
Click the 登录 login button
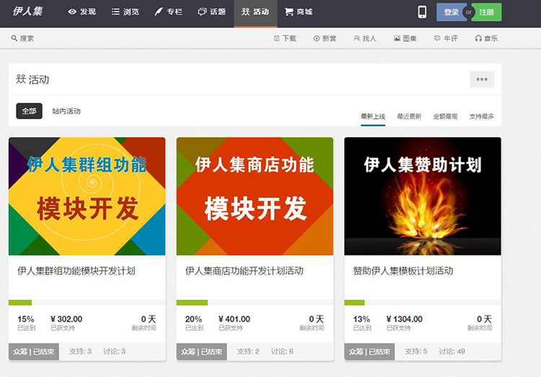click(451, 12)
